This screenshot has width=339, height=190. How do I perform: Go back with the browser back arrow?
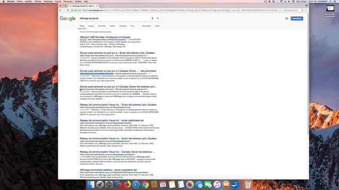[x=60, y=11]
